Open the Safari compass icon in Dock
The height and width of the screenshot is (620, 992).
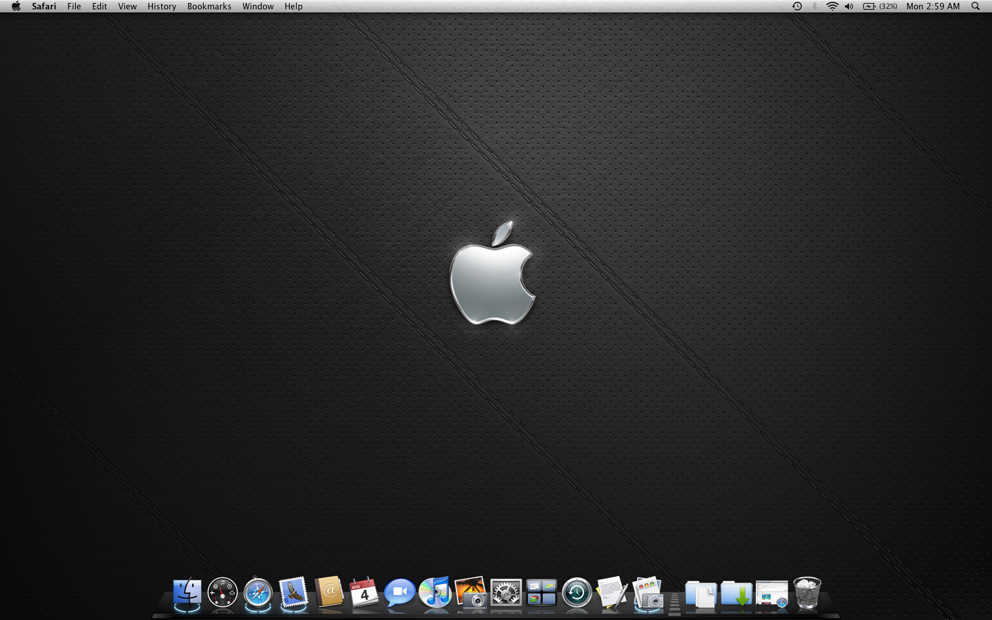(258, 593)
